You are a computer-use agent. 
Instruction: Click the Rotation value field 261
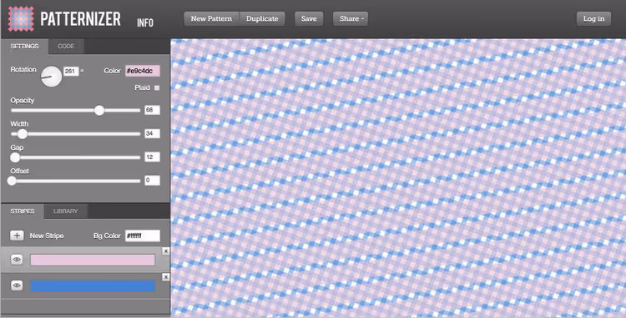(71, 72)
